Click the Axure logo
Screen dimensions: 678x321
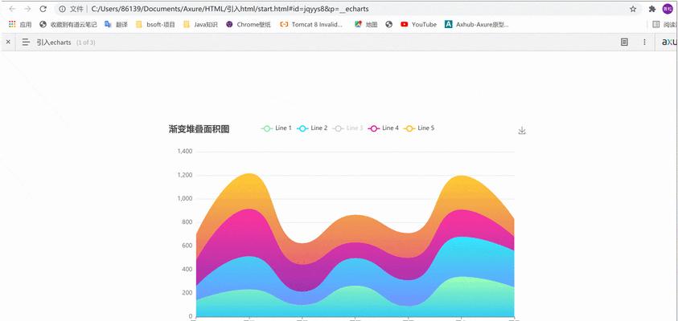(x=669, y=42)
